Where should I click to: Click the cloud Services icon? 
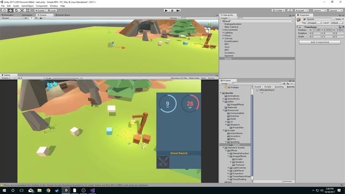coord(290,11)
